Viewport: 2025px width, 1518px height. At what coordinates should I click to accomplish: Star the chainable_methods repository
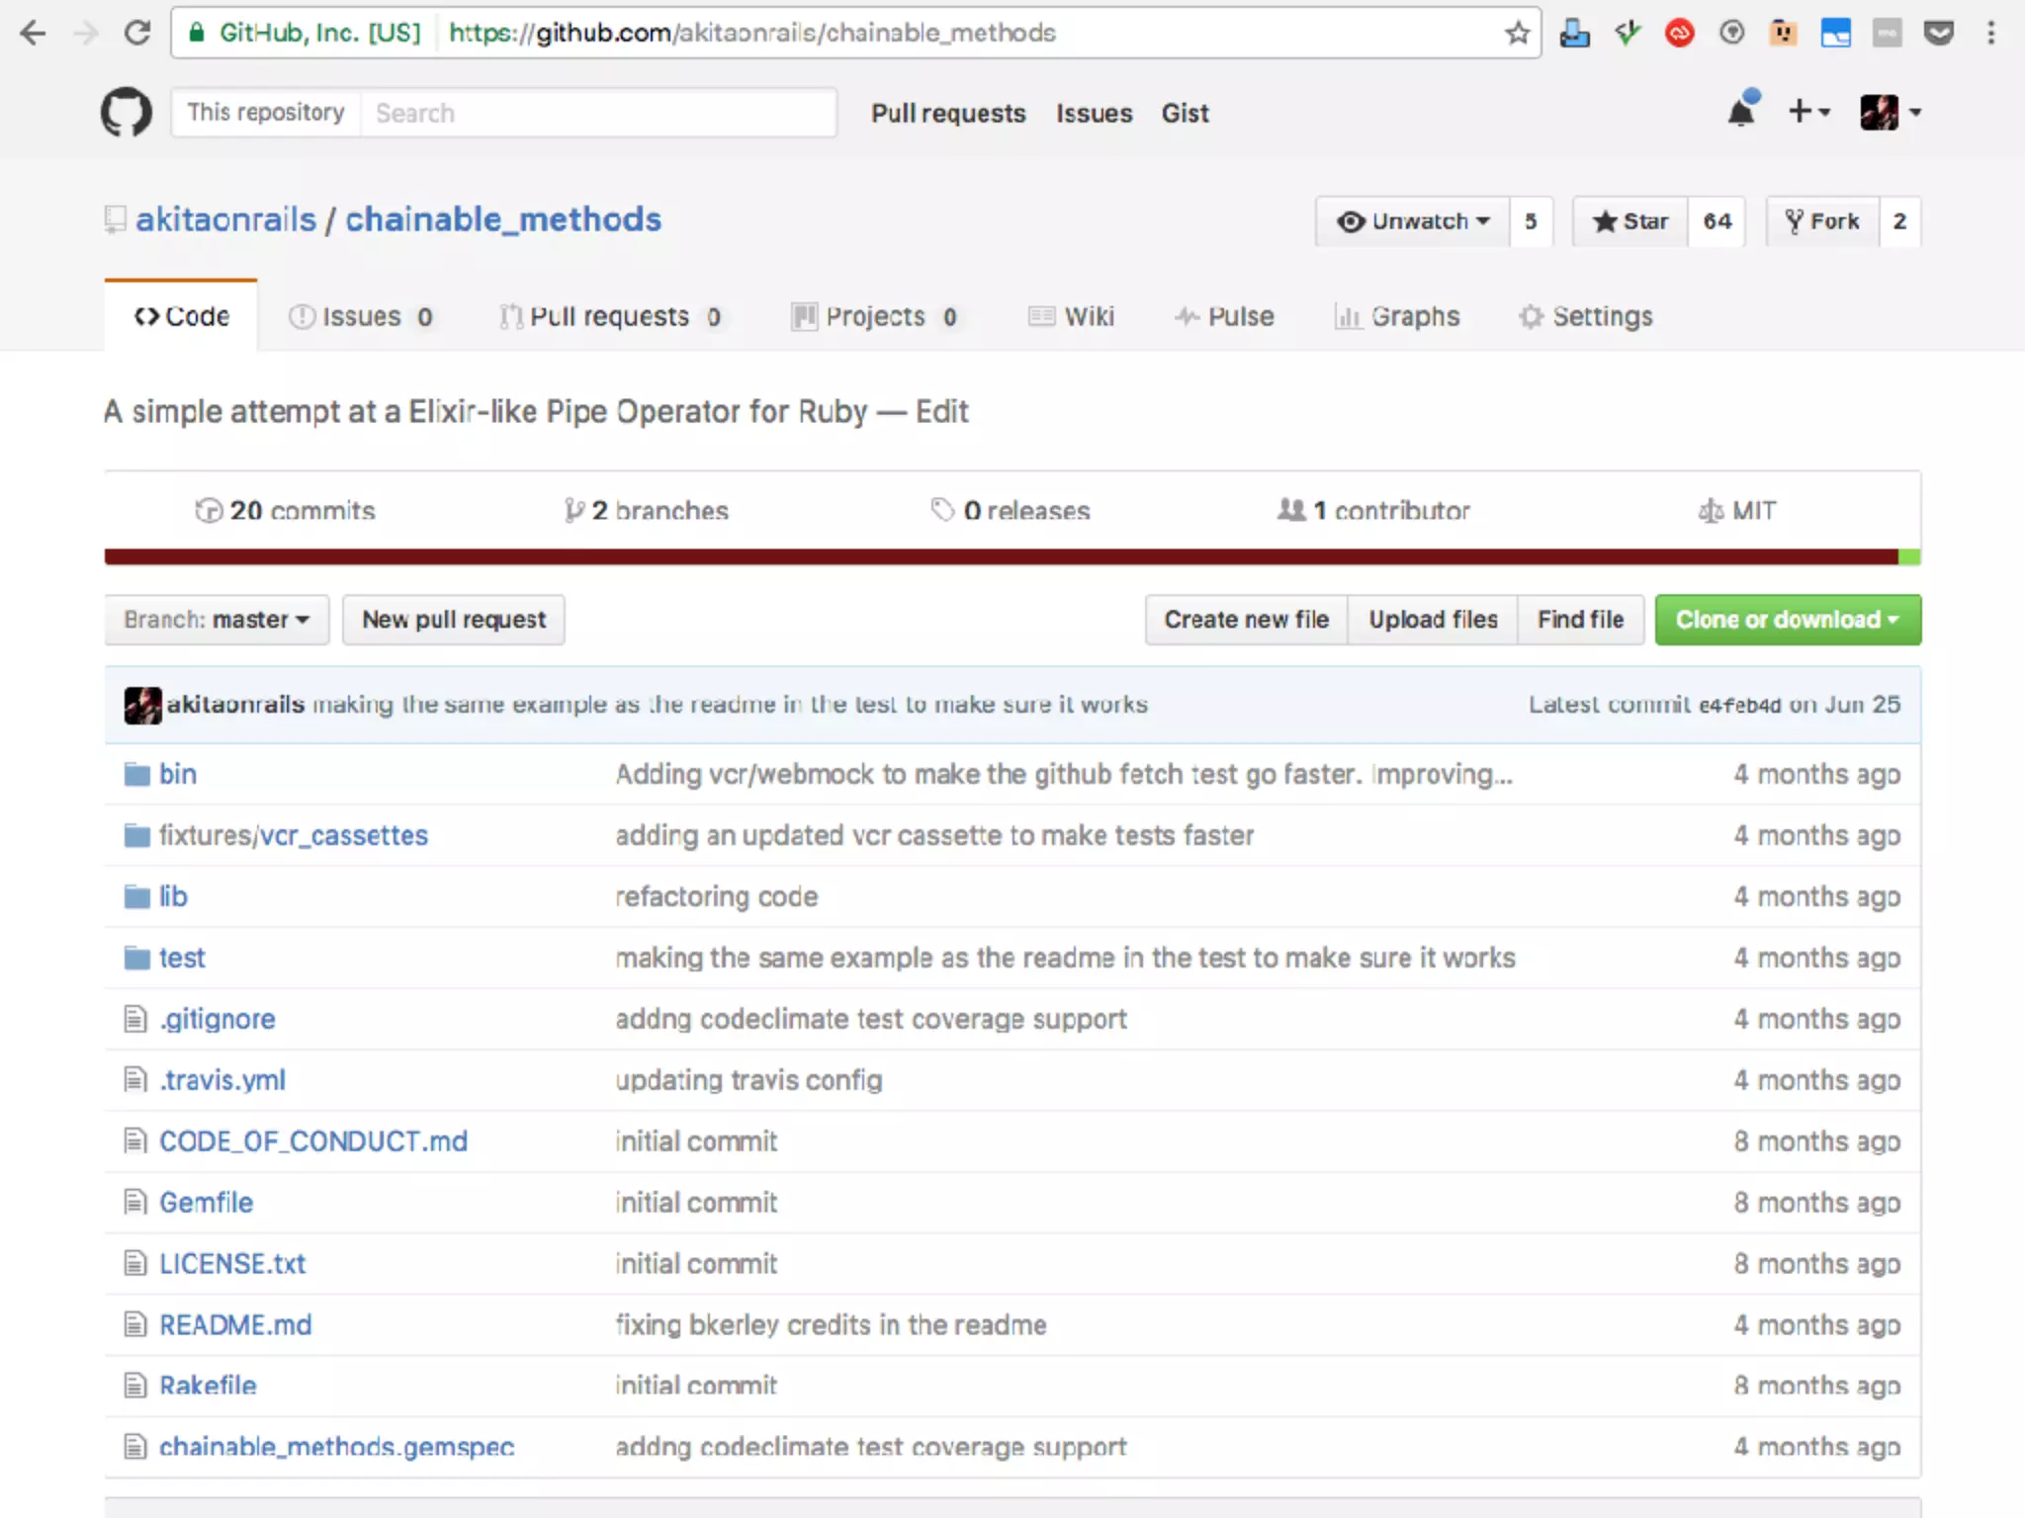click(1630, 221)
